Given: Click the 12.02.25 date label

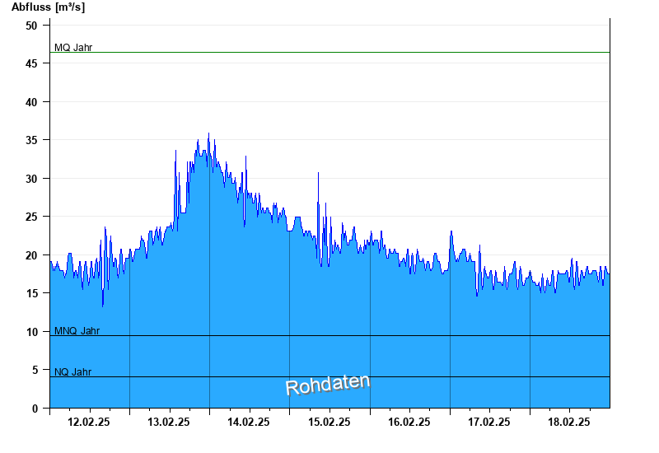Looking at the screenshot, I should 89,422.
